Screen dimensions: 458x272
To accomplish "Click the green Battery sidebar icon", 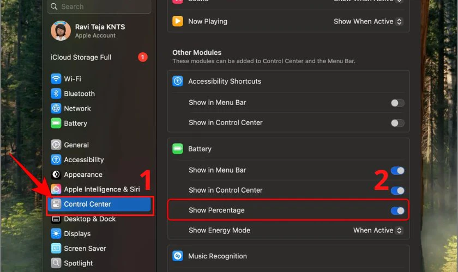I will (x=56, y=123).
